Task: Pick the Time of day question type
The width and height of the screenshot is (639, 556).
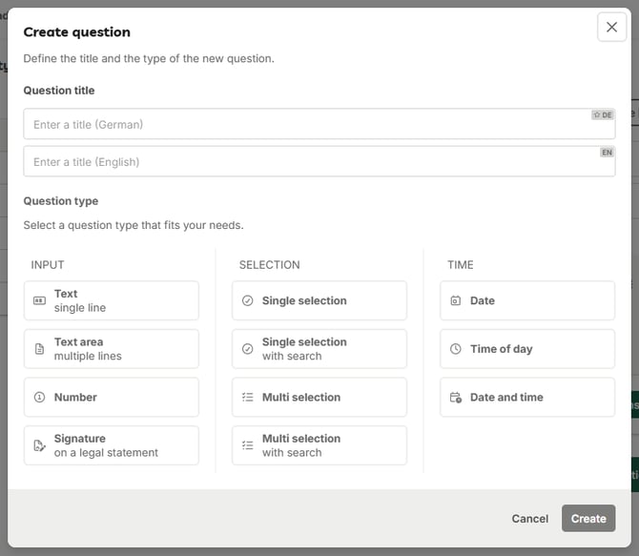Action: (x=527, y=349)
